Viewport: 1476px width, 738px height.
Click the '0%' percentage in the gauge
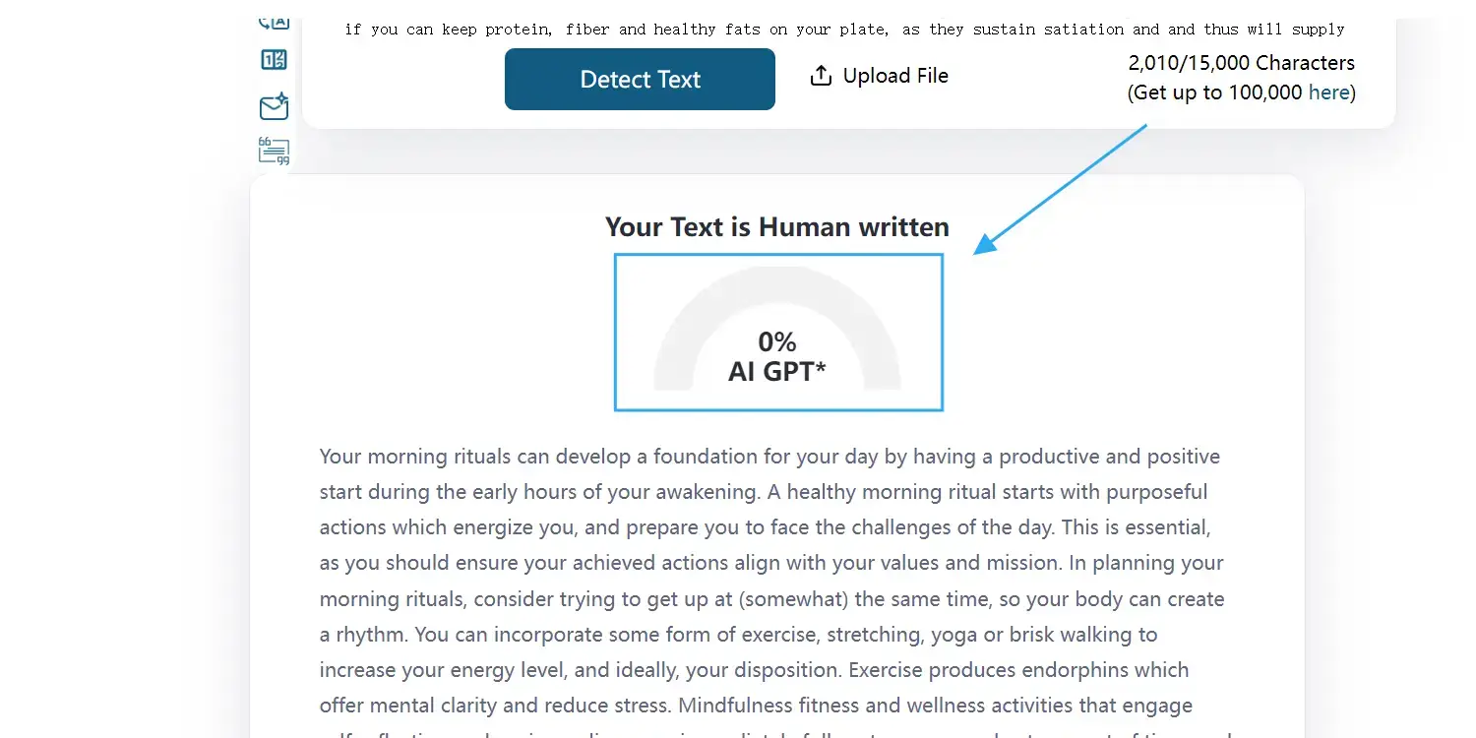coord(777,341)
